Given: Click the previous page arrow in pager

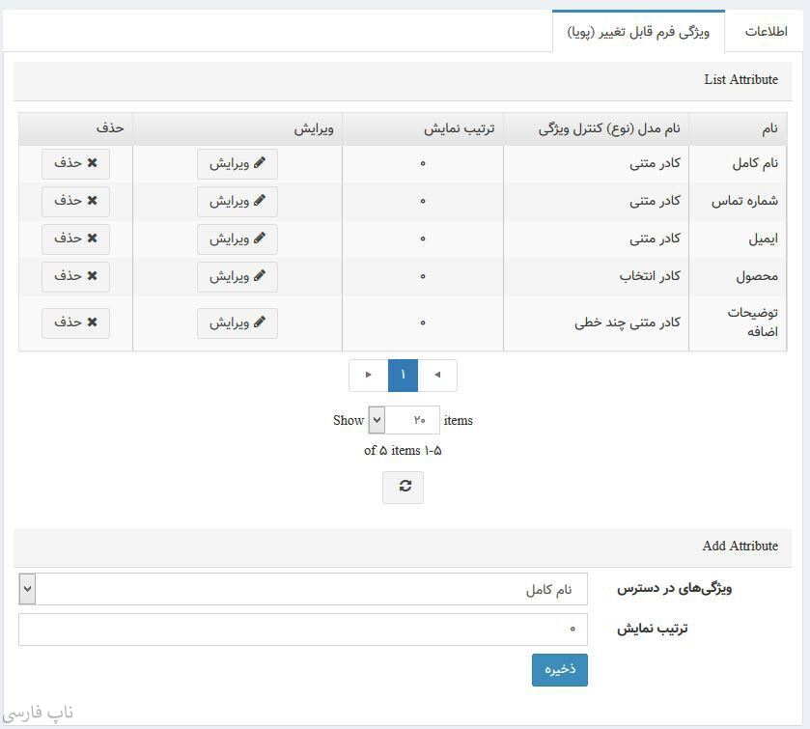Looking at the screenshot, I should point(437,376).
